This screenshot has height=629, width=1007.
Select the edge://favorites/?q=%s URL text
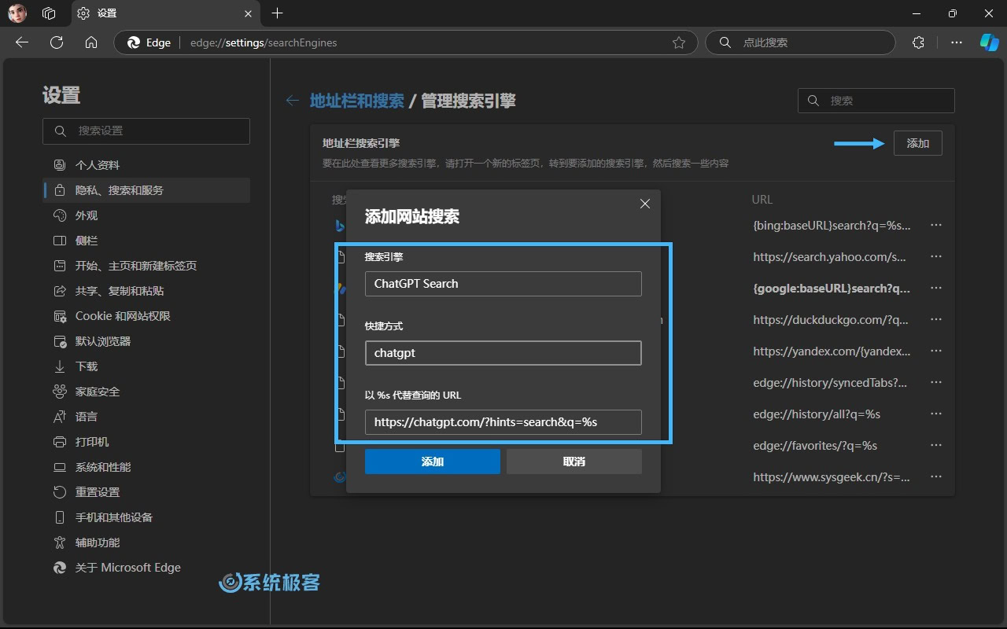tap(815, 445)
